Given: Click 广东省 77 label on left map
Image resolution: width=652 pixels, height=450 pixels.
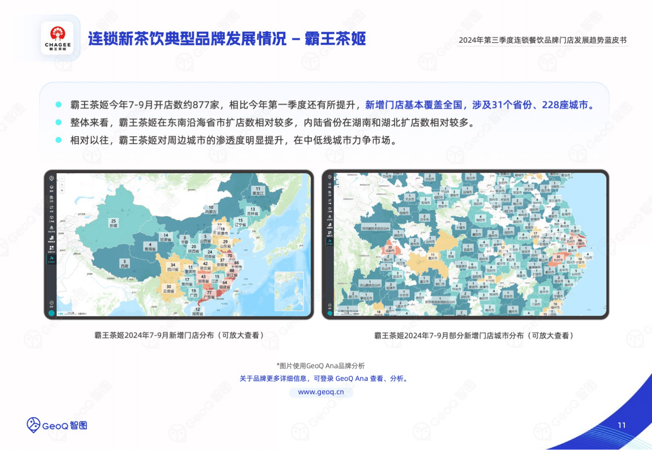Looking at the screenshot, I should click(x=209, y=295).
